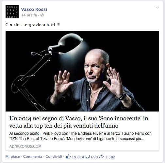Click the article description about Pink Floyd
This screenshot has width=165, height=163.
point(80,136)
